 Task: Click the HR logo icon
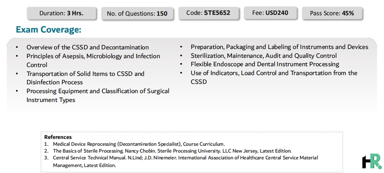(372, 161)
